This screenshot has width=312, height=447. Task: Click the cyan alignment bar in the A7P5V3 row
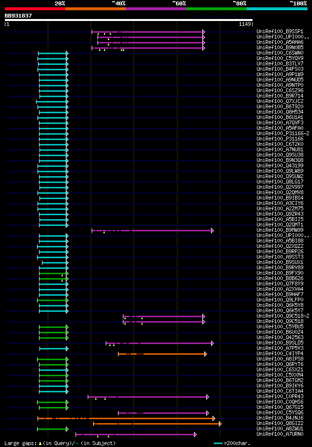click(x=54, y=348)
